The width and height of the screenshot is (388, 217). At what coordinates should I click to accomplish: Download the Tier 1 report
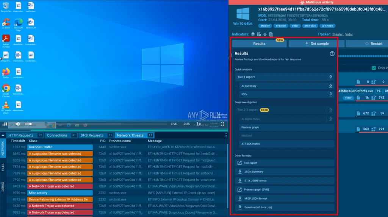coord(330,77)
